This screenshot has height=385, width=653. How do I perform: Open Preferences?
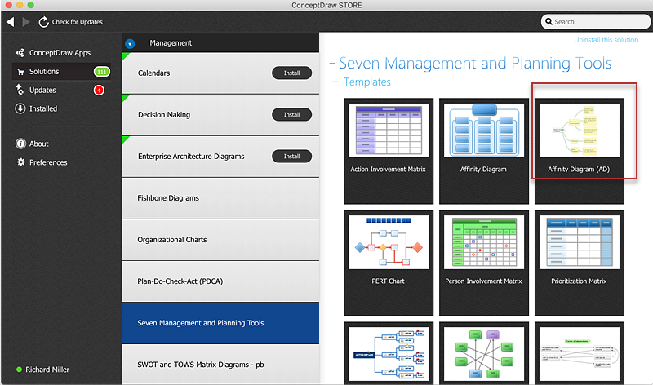[x=48, y=162]
